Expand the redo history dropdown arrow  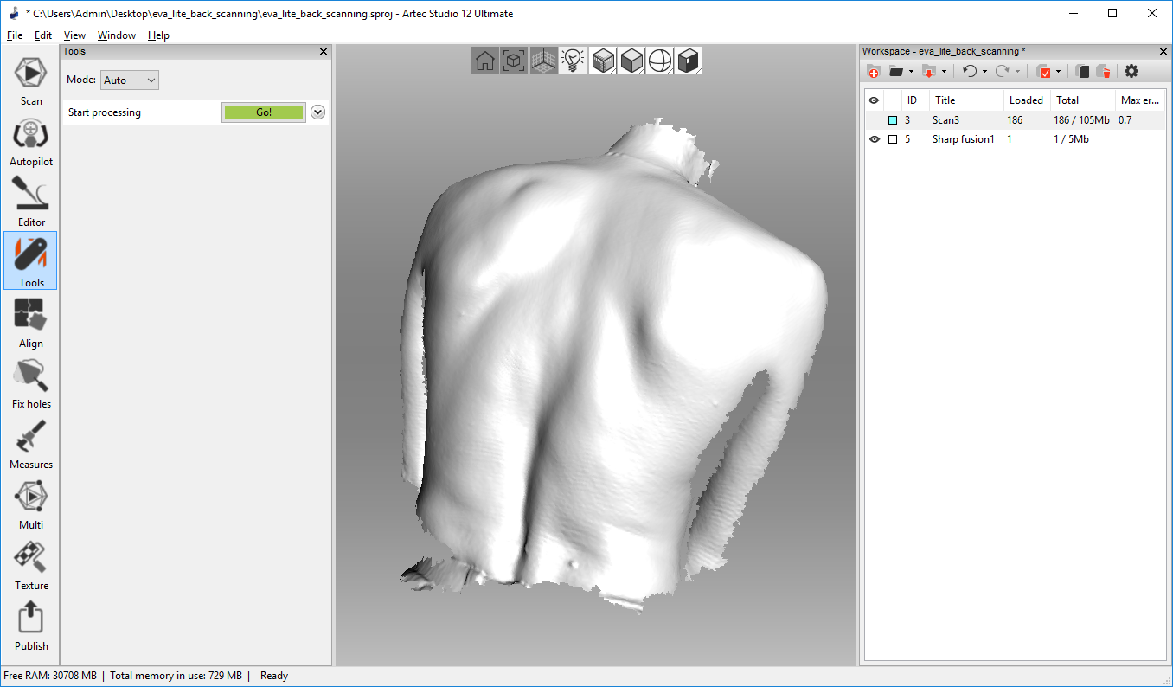[x=1018, y=72]
